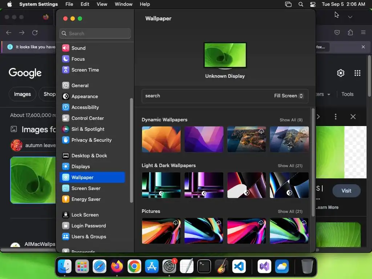
Task: Click Visit button in image preview
Action: coord(346,191)
